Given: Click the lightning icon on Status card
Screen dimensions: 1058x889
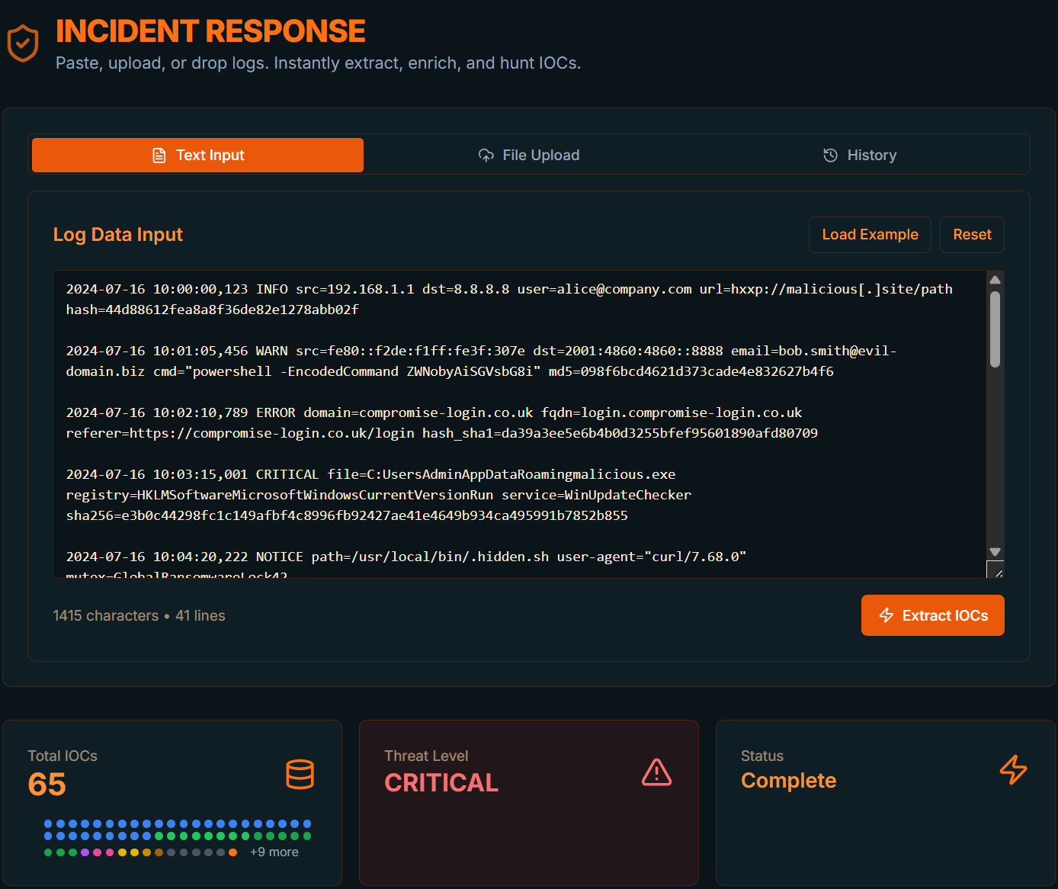Looking at the screenshot, I should [1014, 769].
